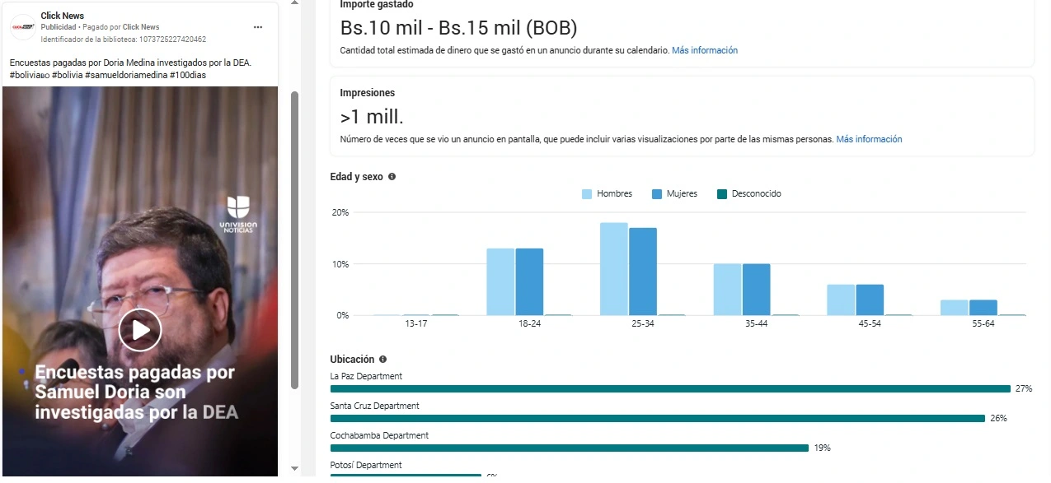Click the #samueldoriamedina hashtag

pos(125,75)
